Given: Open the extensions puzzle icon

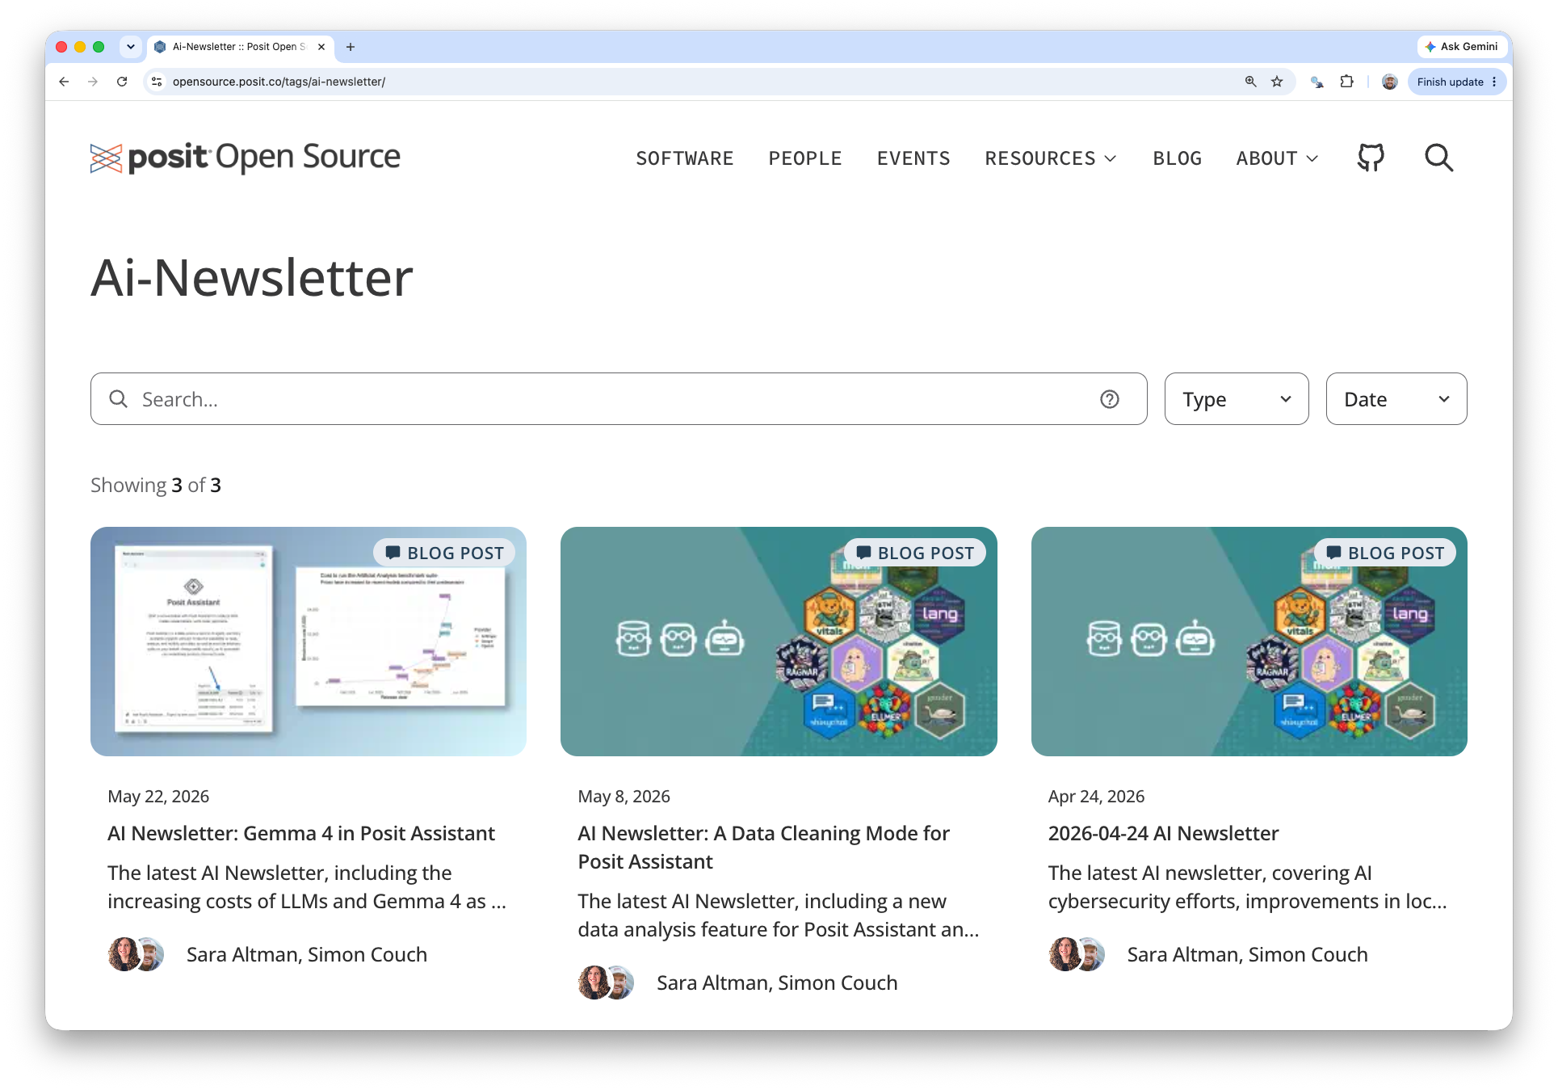Looking at the screenshot, I should point(1346,82).
